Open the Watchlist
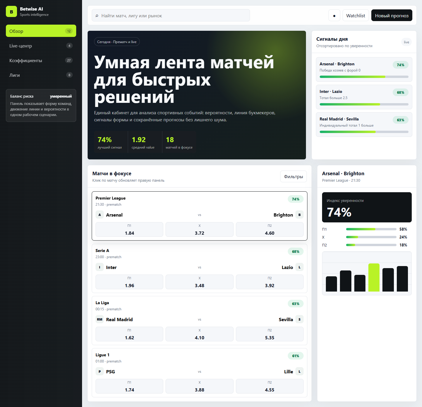This screenshot has width=422, height=407. click(356, 16)
